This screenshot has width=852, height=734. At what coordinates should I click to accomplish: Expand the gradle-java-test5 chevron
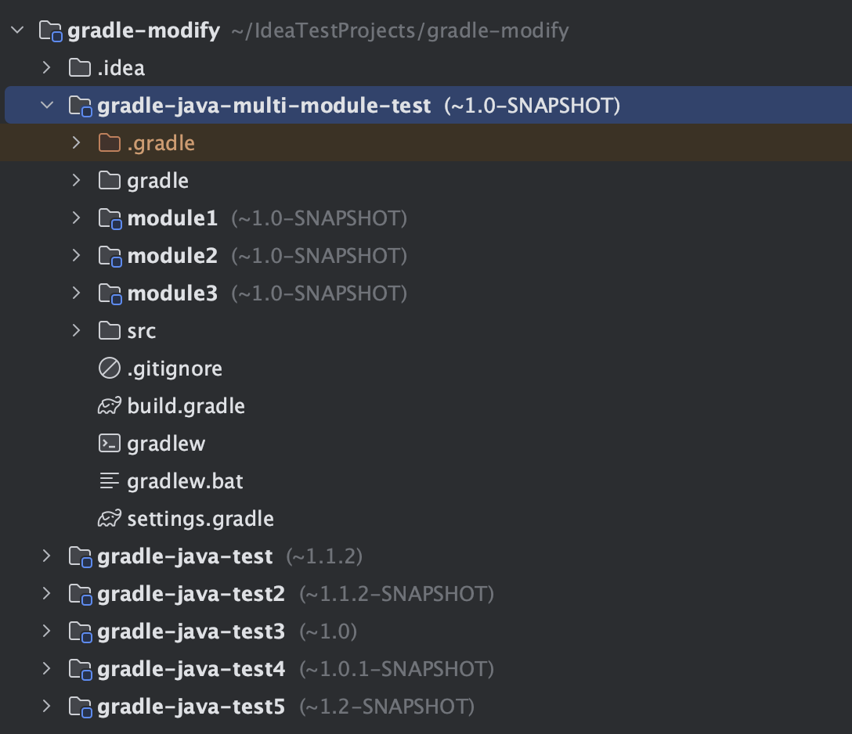pyautogui.click(x=47, y=707)
